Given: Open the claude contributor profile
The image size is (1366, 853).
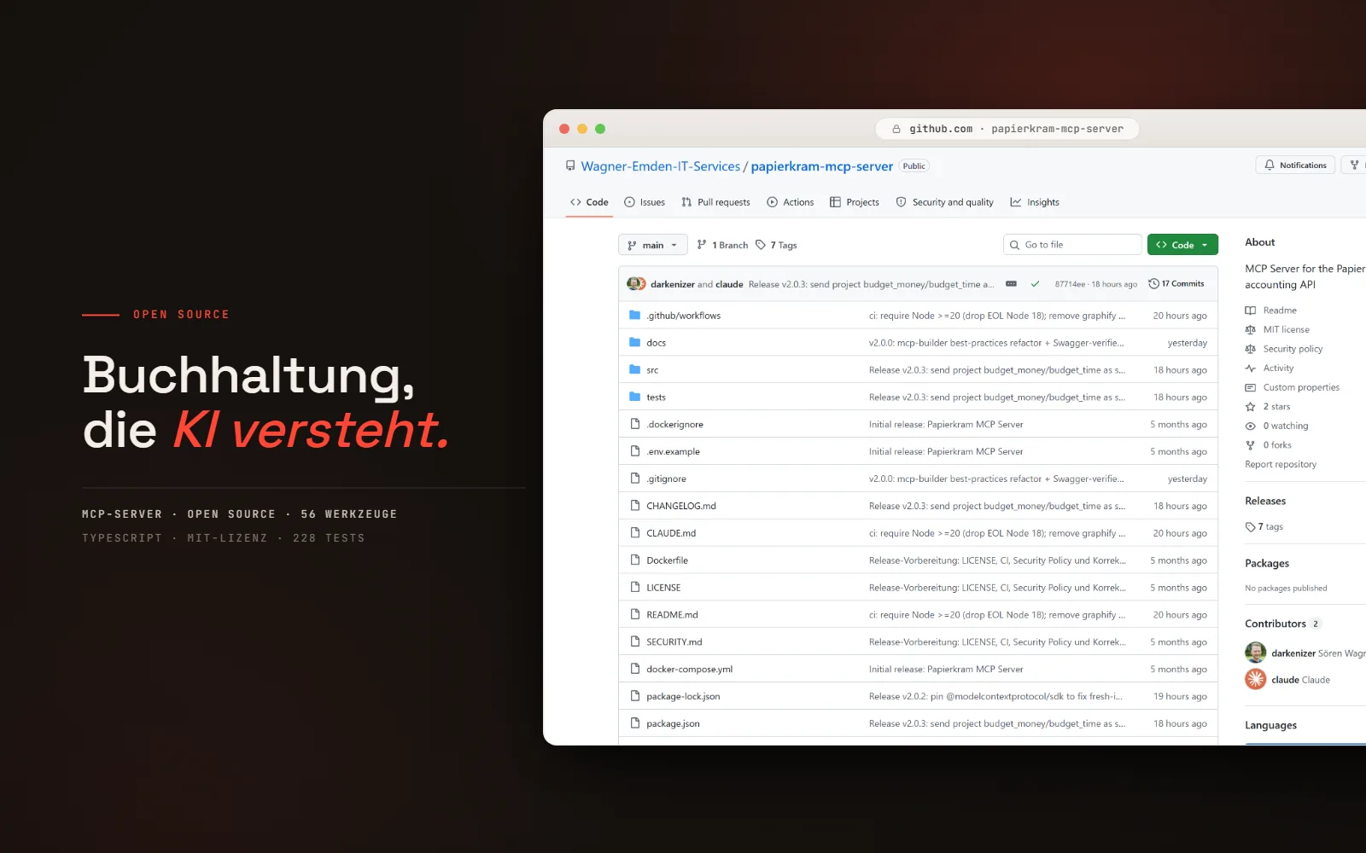Looking at the screenshot, I should point(1285,680).
